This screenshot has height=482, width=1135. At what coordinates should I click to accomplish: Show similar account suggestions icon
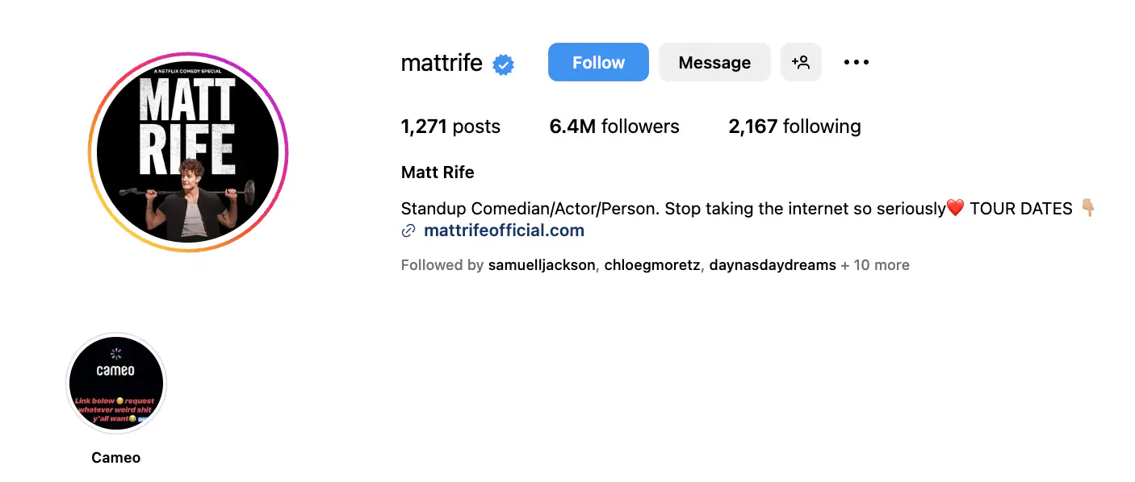[x=801, y=62]
